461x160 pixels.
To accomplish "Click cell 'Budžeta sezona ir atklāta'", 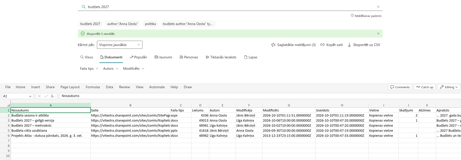I will [x=51, y=115].
